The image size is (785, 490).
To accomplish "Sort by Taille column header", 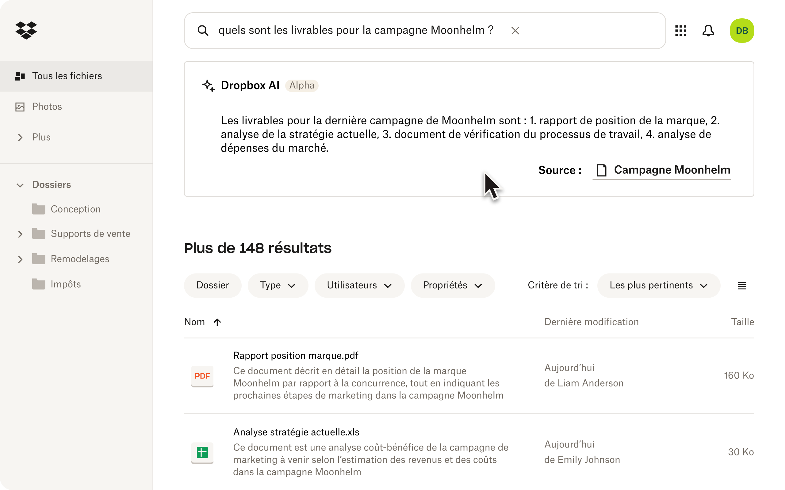I will (x=742, y=322).
